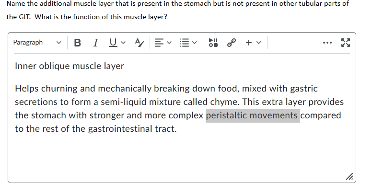Insert a quicklink with chain icon

pyautogui.click(x=232, y=43)
